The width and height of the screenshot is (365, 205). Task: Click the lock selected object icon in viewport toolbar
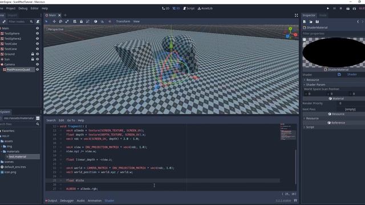point(81,22)
